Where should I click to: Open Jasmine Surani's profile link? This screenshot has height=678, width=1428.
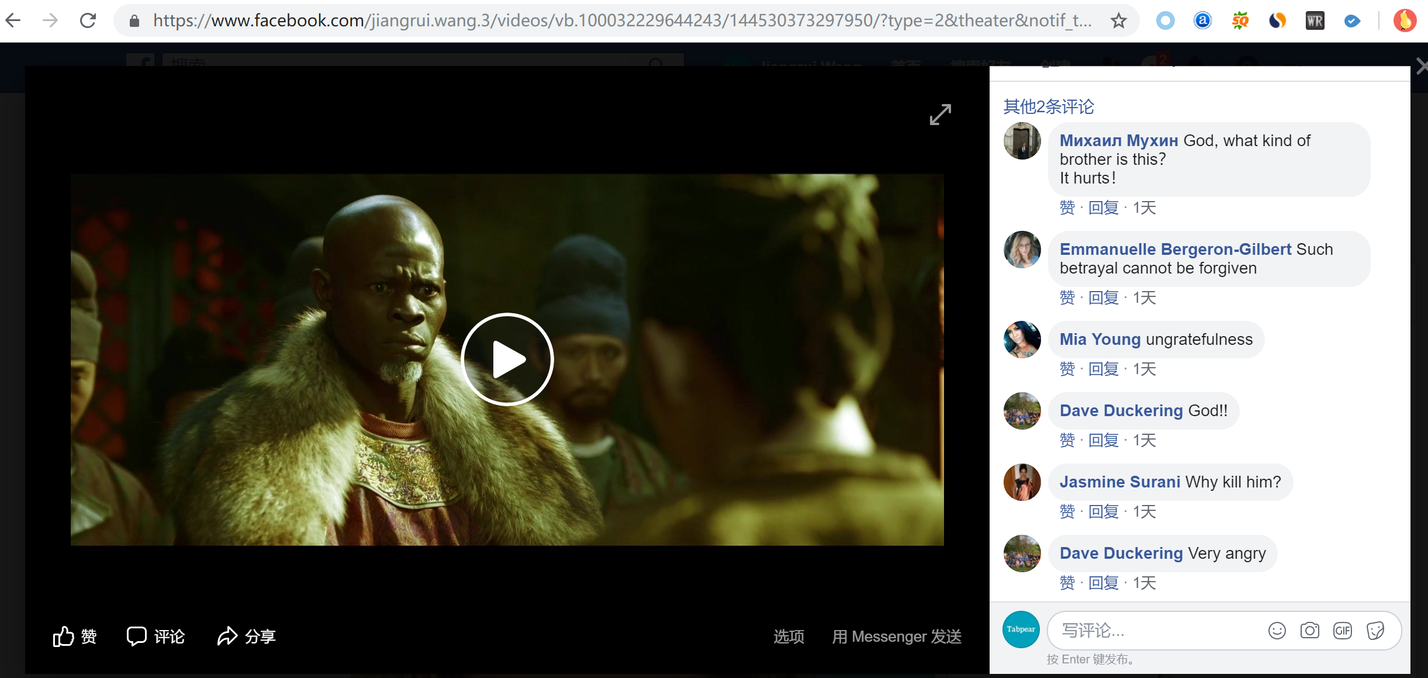(1120, 482)
